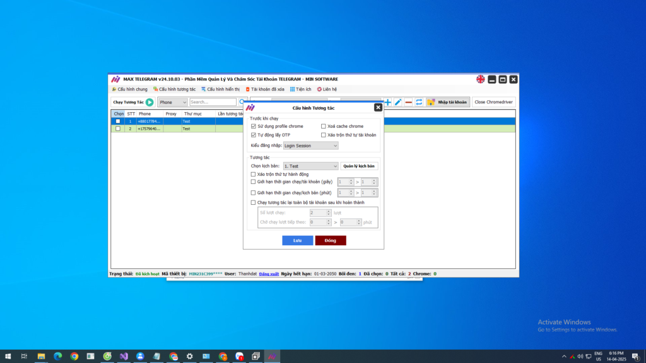Click the Lưu save button
Viewport: 646px width, 363px height.
[x=297, y=240]
